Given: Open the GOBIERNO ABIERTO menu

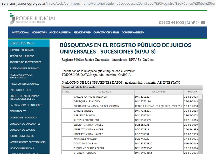Looking at the screenshot, I should coord(133,32).
